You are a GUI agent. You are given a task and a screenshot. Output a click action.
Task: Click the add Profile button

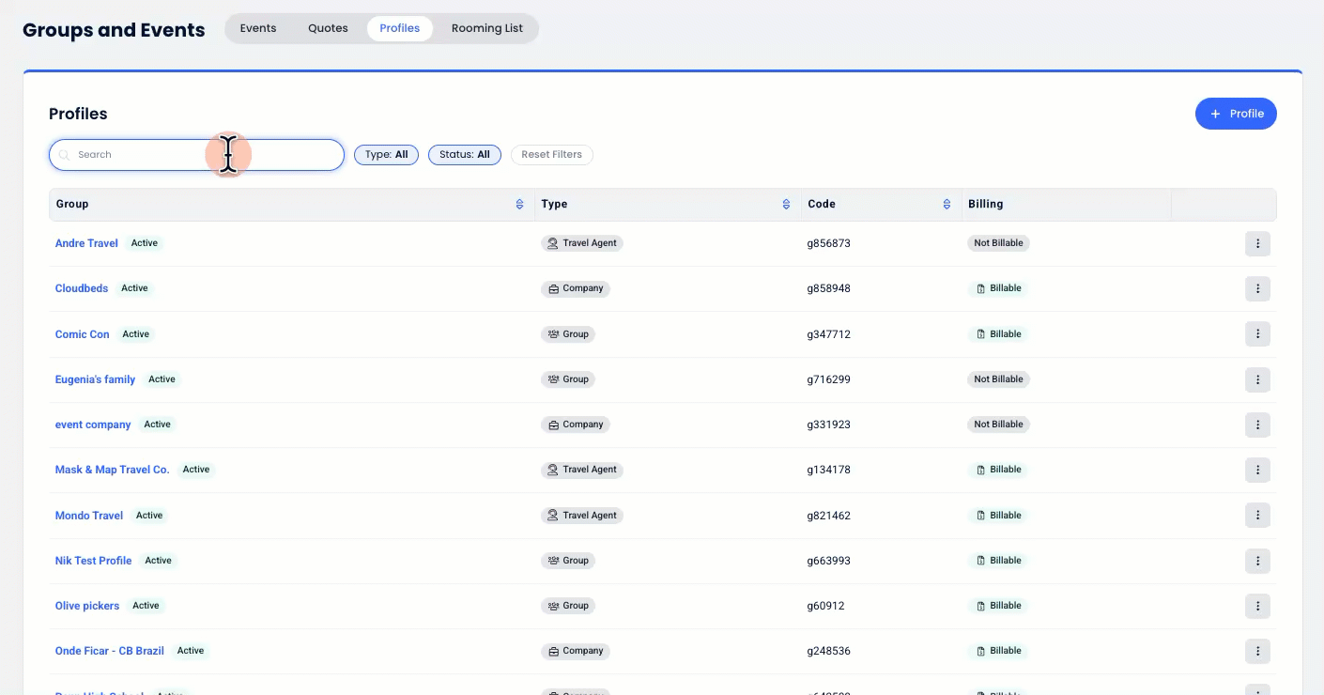[1235, 114]
